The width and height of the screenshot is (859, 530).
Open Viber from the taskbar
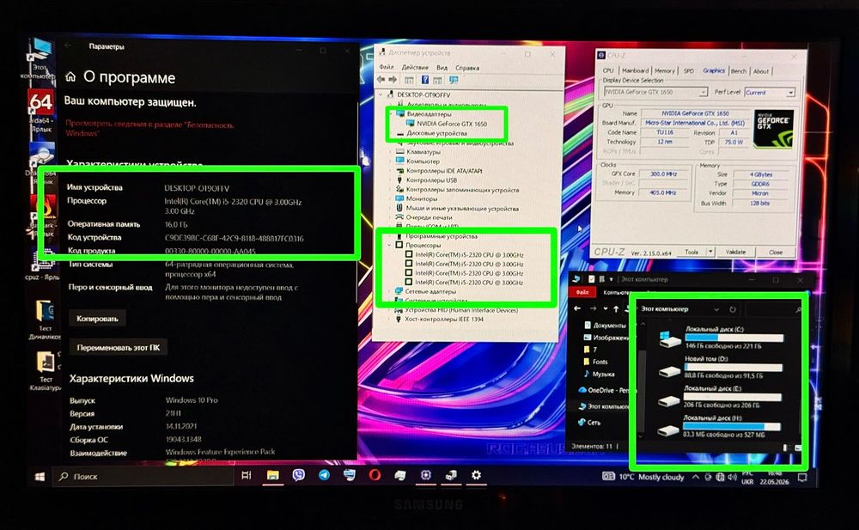(x=299, y=475)
